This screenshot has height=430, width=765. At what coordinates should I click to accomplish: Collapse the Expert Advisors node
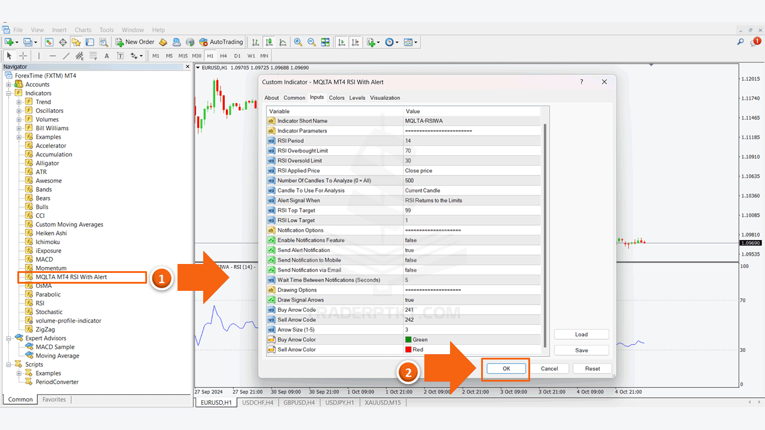click(9, 338)
